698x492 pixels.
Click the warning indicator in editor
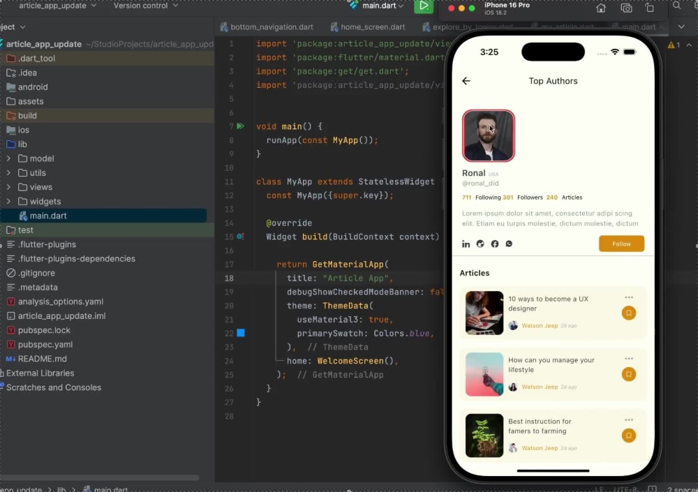click(673, 45)
